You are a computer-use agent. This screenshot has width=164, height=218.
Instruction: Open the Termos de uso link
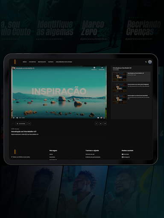[90, 154]
